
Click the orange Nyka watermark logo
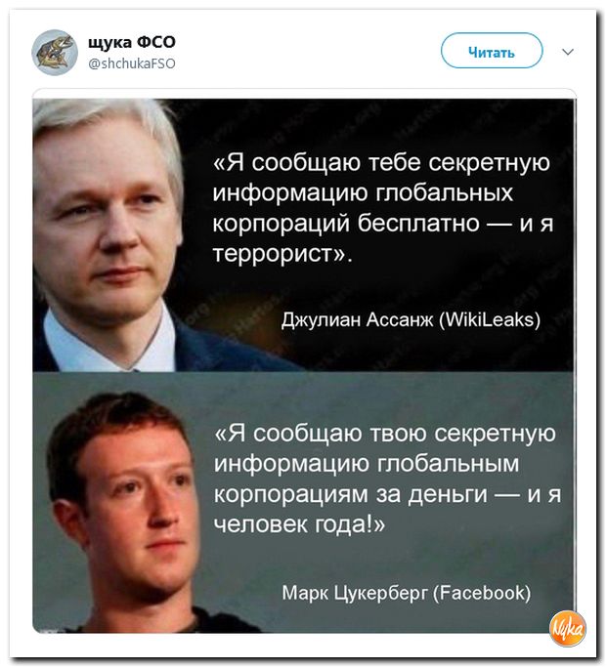point(567,629)
